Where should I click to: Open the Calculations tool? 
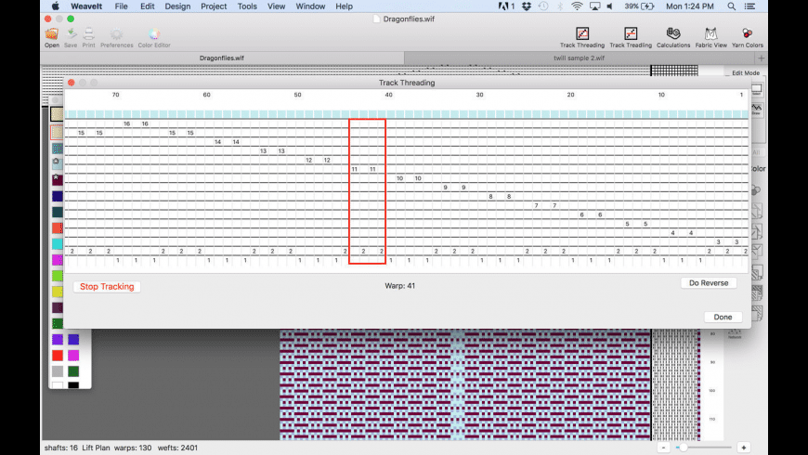[x=673, y=34]
